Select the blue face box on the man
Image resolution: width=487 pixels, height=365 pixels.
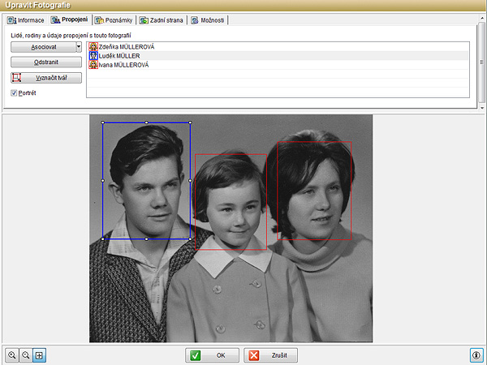pos(146,180)
